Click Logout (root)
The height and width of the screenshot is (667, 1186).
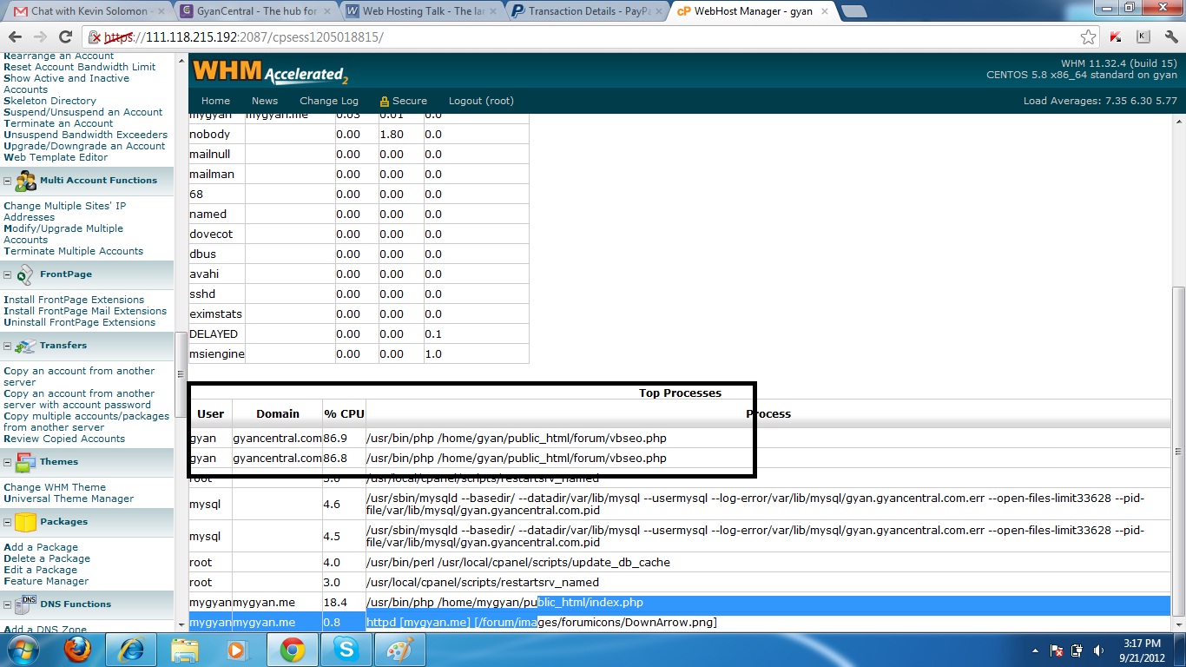481,101
